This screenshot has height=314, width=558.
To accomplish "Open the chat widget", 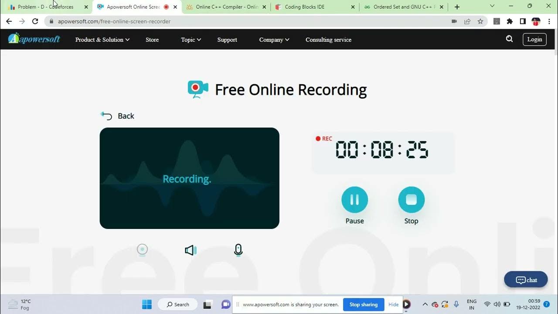I will click(x=526, y=280).
